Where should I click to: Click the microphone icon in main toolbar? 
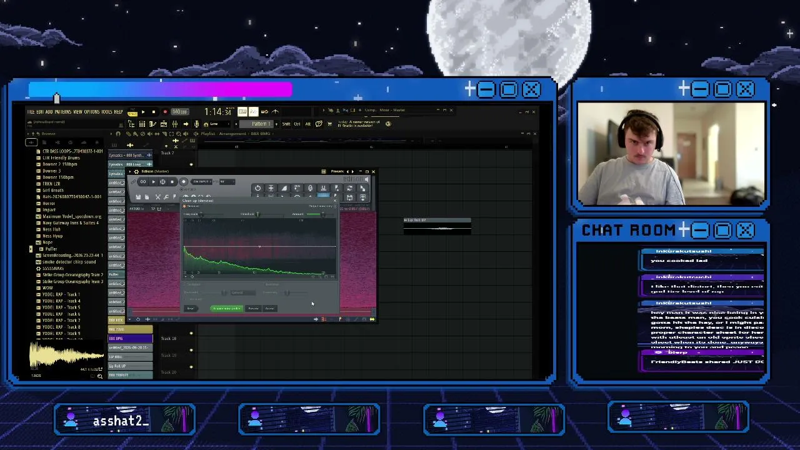pyautogui.click(x=196, y=124)
